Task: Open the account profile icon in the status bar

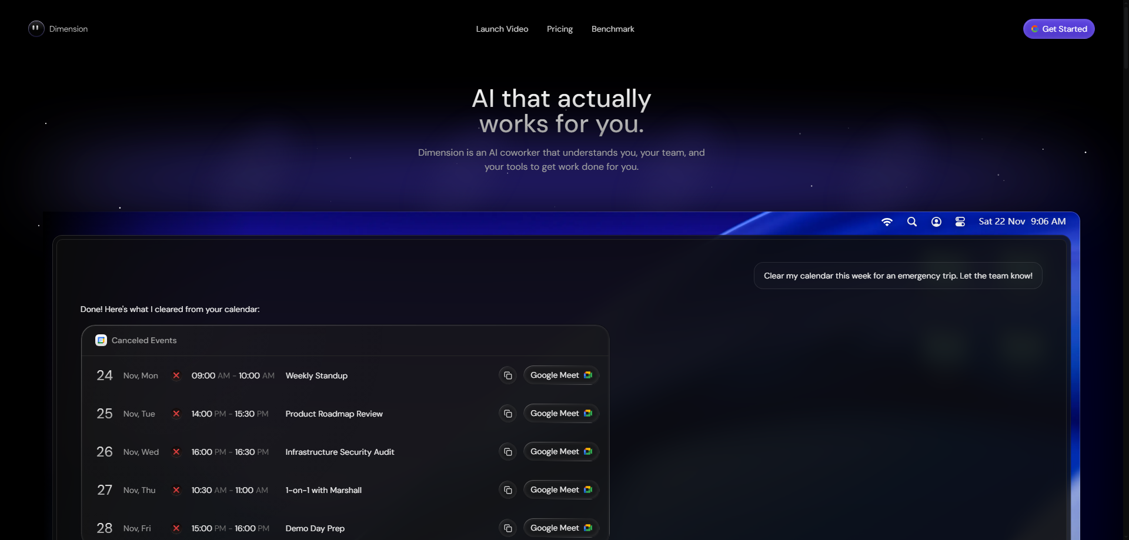Action: click(x=936, y=222)
